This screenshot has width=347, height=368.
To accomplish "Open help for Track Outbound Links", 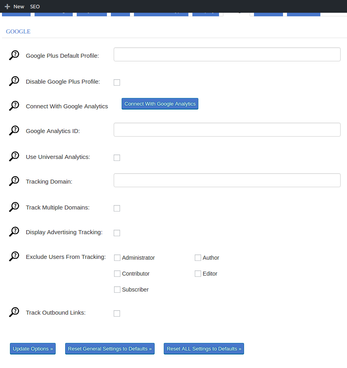I will click(14, 312).
